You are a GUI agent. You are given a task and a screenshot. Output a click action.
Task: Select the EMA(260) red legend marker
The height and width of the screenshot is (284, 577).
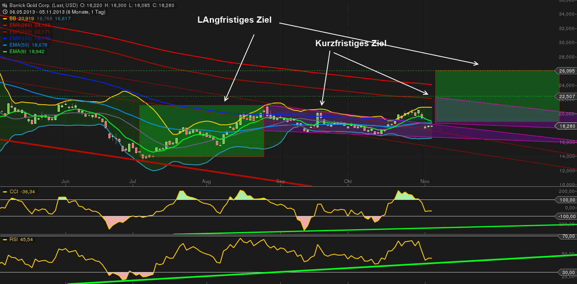[x=4, y=25]
